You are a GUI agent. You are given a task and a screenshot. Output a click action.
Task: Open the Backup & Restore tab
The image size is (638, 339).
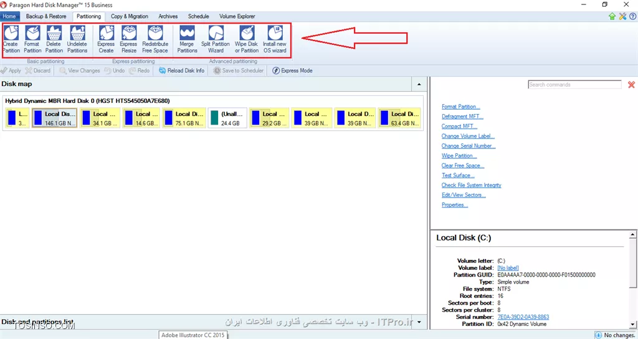[x=46, y=16]
